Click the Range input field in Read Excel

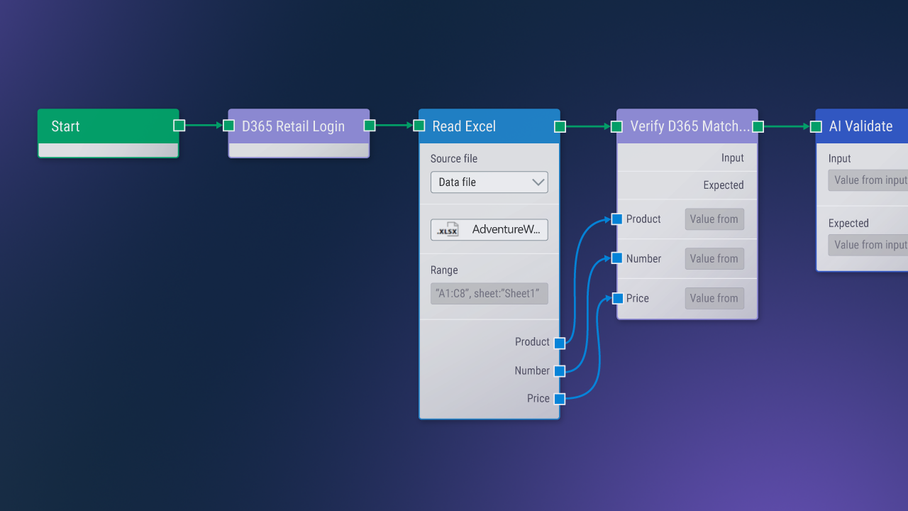[489, 293]
